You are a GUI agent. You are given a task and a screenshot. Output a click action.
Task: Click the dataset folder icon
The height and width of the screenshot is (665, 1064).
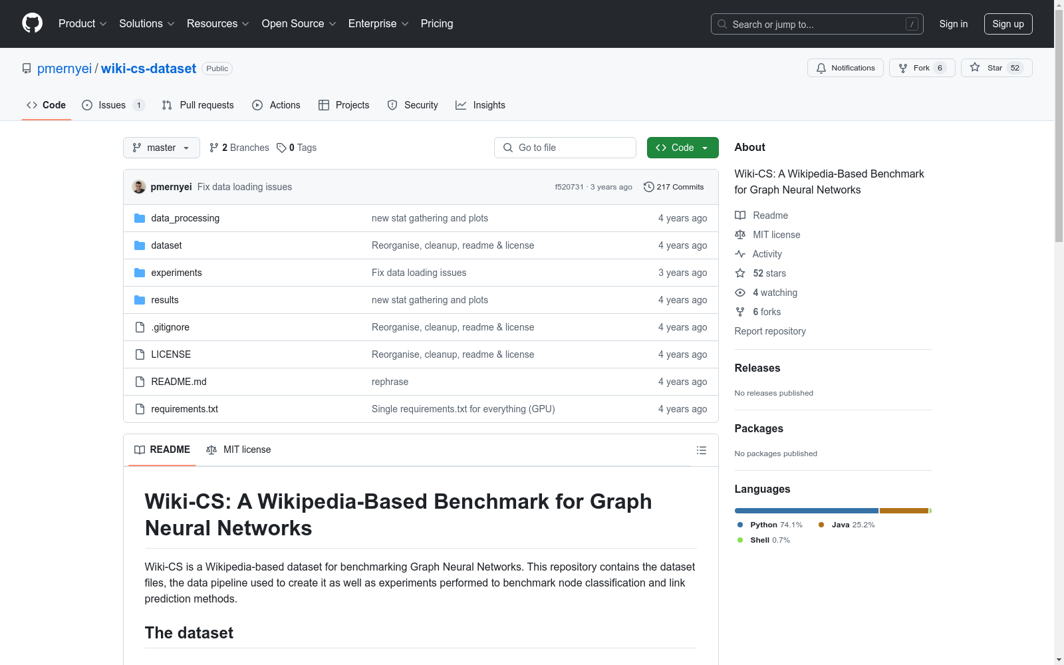[x=140, y=245]
